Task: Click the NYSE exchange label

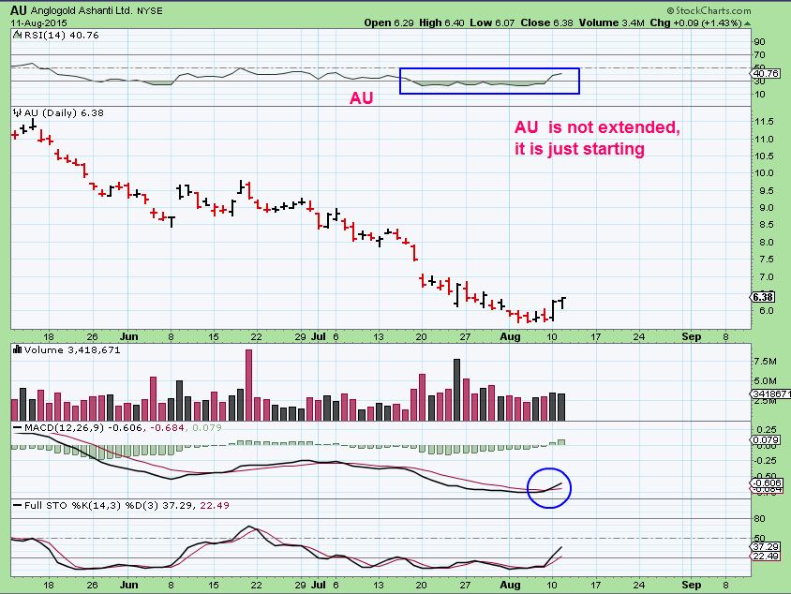Action: (150, 10)
